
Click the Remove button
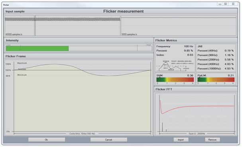point(212,139)
